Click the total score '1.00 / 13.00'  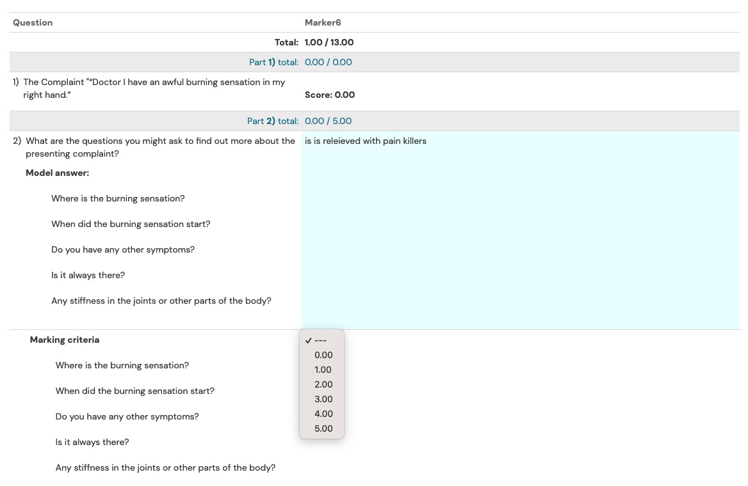[x=329, y=42]
